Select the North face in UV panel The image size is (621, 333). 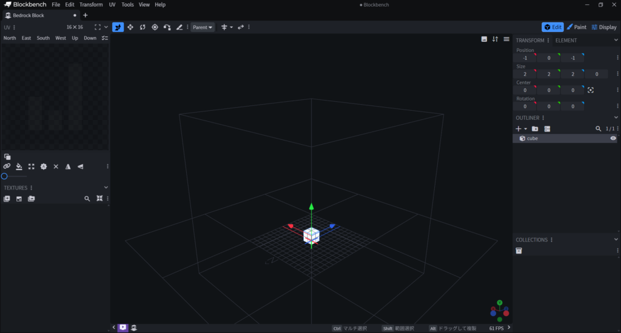[x=10, y=38]
